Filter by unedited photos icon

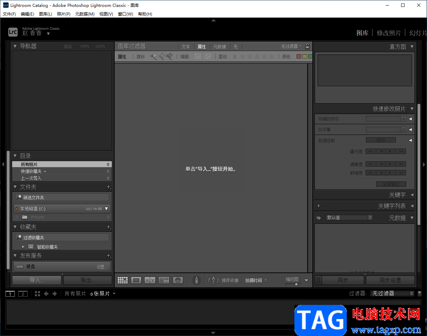coord(207,56)
